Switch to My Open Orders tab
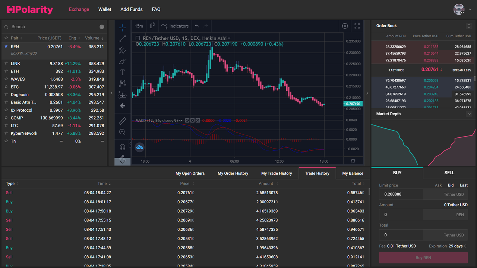This screenshot has width=477, height=268. (190, 173)
